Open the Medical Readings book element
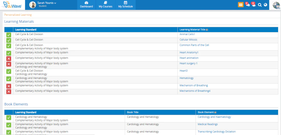Image resolution: width=281 pixels, height=135 pixels. tap(208, 124)
